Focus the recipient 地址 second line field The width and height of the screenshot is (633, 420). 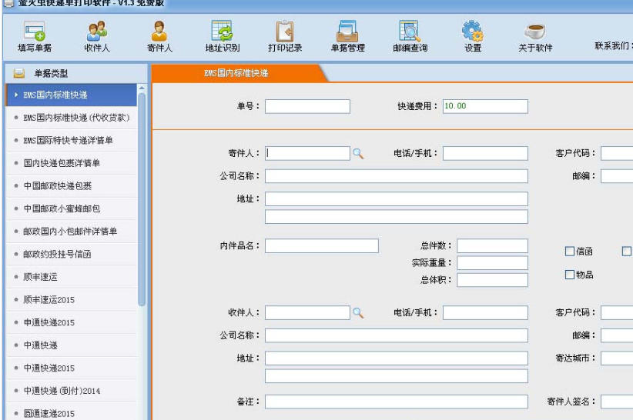[397, 376]
